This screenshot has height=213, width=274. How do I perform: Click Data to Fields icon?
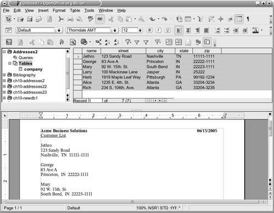179,42
